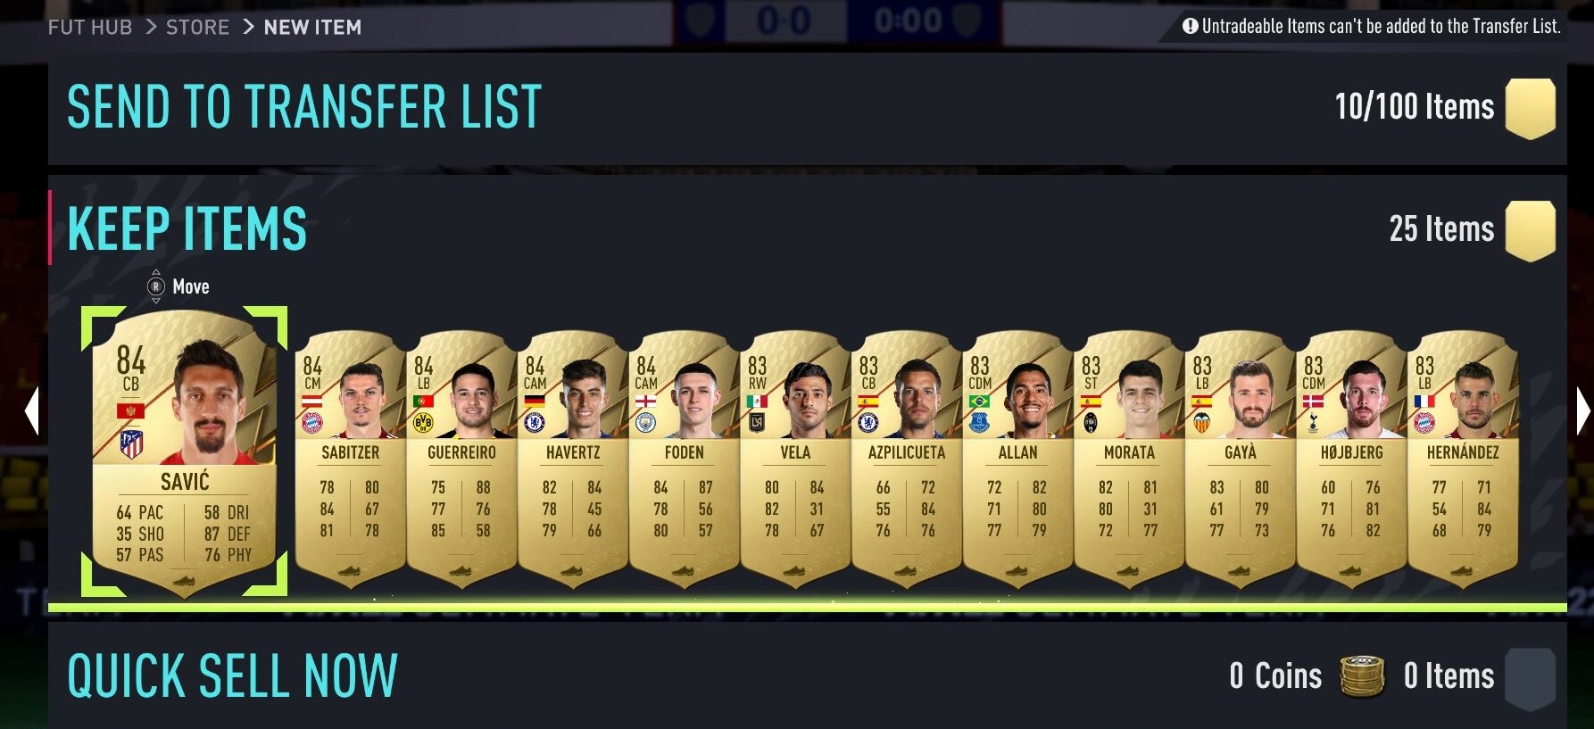Viewport: 1594px width, 729px height.
Task: Pick the Foden player card
Action: [x=685, y=459]
